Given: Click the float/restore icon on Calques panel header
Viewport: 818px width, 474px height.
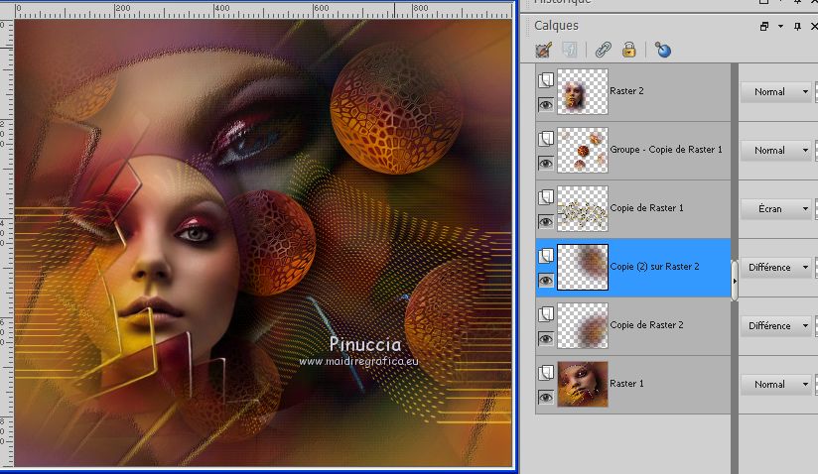Looking at the screenshot, I should tap(764, 26).
